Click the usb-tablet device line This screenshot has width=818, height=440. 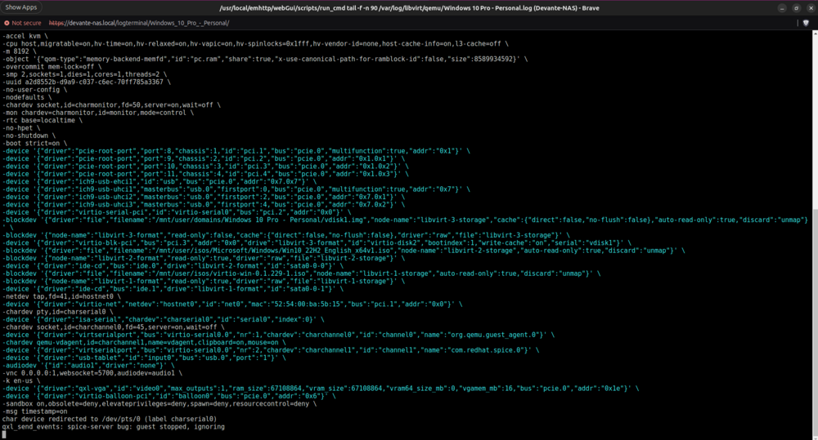tap(144, 358)
